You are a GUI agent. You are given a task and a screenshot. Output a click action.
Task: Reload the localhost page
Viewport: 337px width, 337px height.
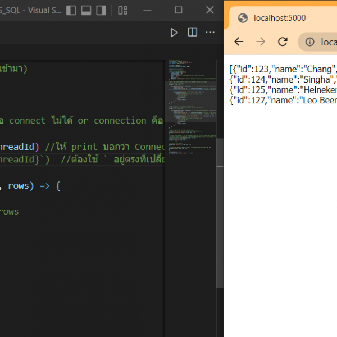pos(283,42)
